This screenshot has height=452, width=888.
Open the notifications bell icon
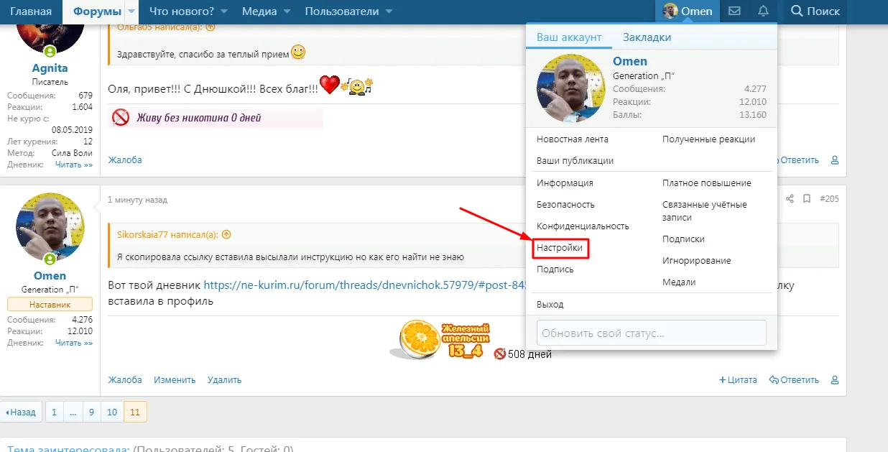[763, 11]
